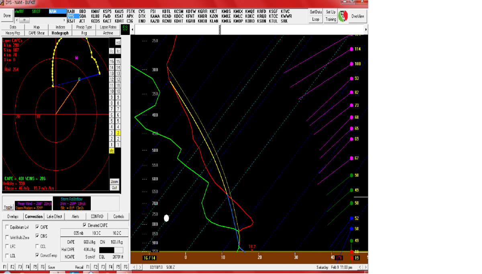Viewport: 482px width, 274px height.
Task: Click the Hail CAPE progress bar
Action: pos(111,250)
